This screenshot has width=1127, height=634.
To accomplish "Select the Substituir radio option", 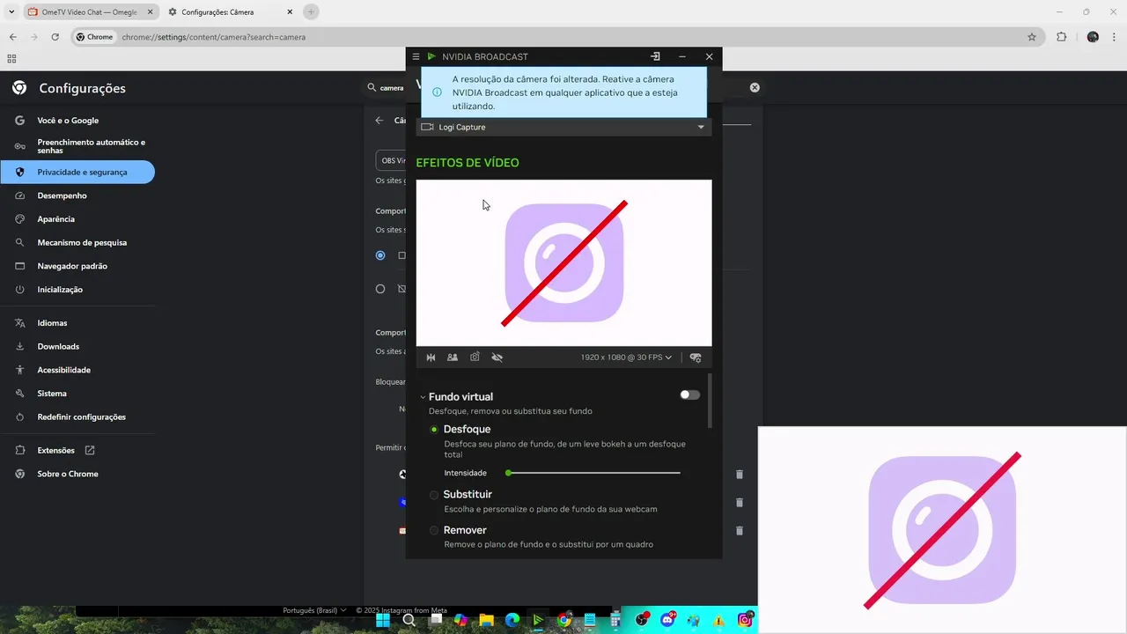I will (434, 495).
